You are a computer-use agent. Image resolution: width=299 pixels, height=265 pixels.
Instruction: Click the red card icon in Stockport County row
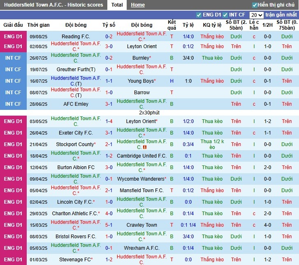coord(145,147)
